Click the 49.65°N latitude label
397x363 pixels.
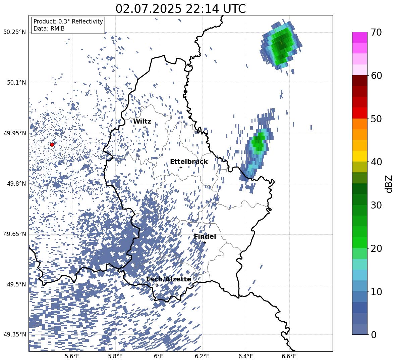(x=15, y=234)
